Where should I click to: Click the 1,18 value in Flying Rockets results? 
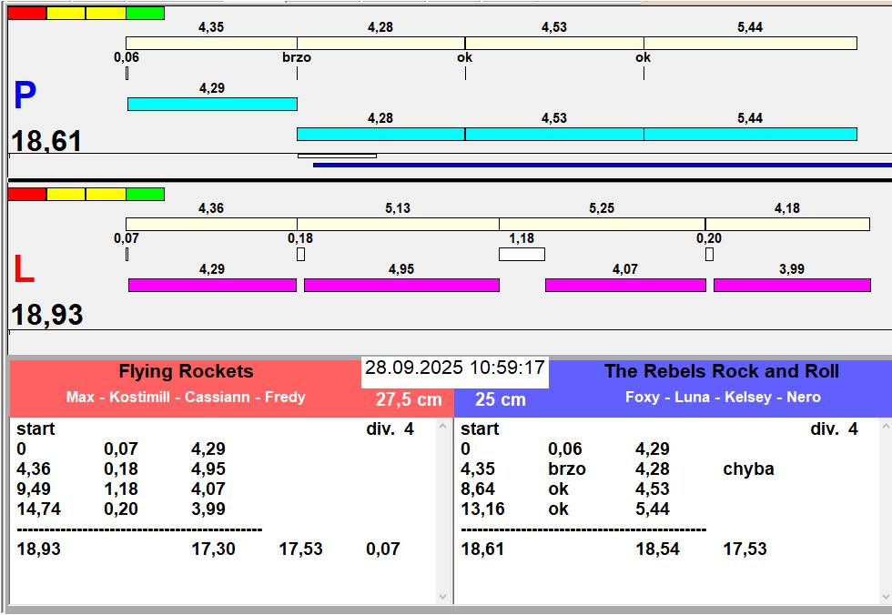coord(121,489)
